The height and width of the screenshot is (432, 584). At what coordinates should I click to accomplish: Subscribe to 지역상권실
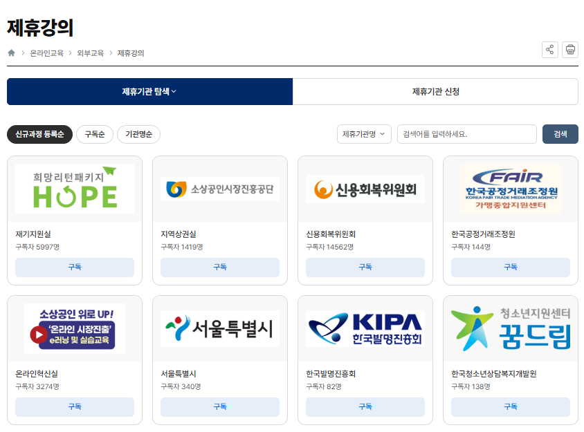click(x=220, y=267)
